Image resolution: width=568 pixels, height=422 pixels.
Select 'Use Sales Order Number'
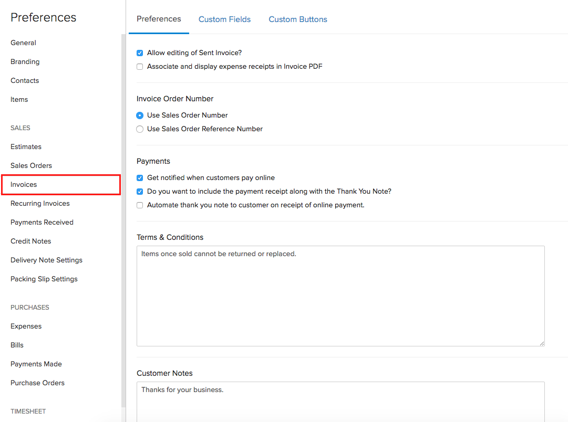pyautogui.click(x=139, y=115)
